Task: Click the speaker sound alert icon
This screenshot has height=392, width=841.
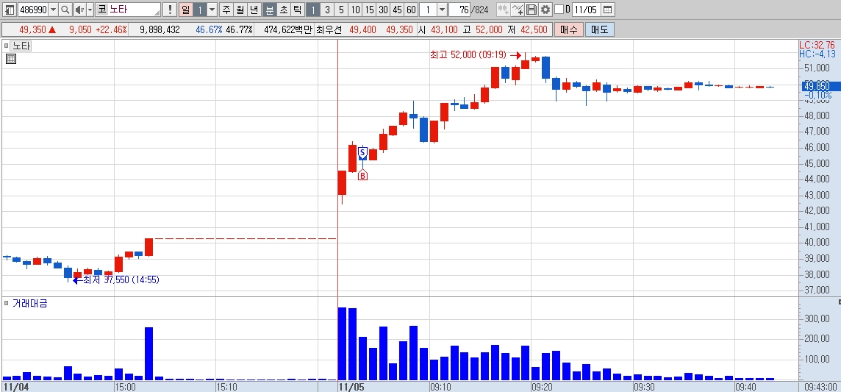Action: click(x=79, y=10)
